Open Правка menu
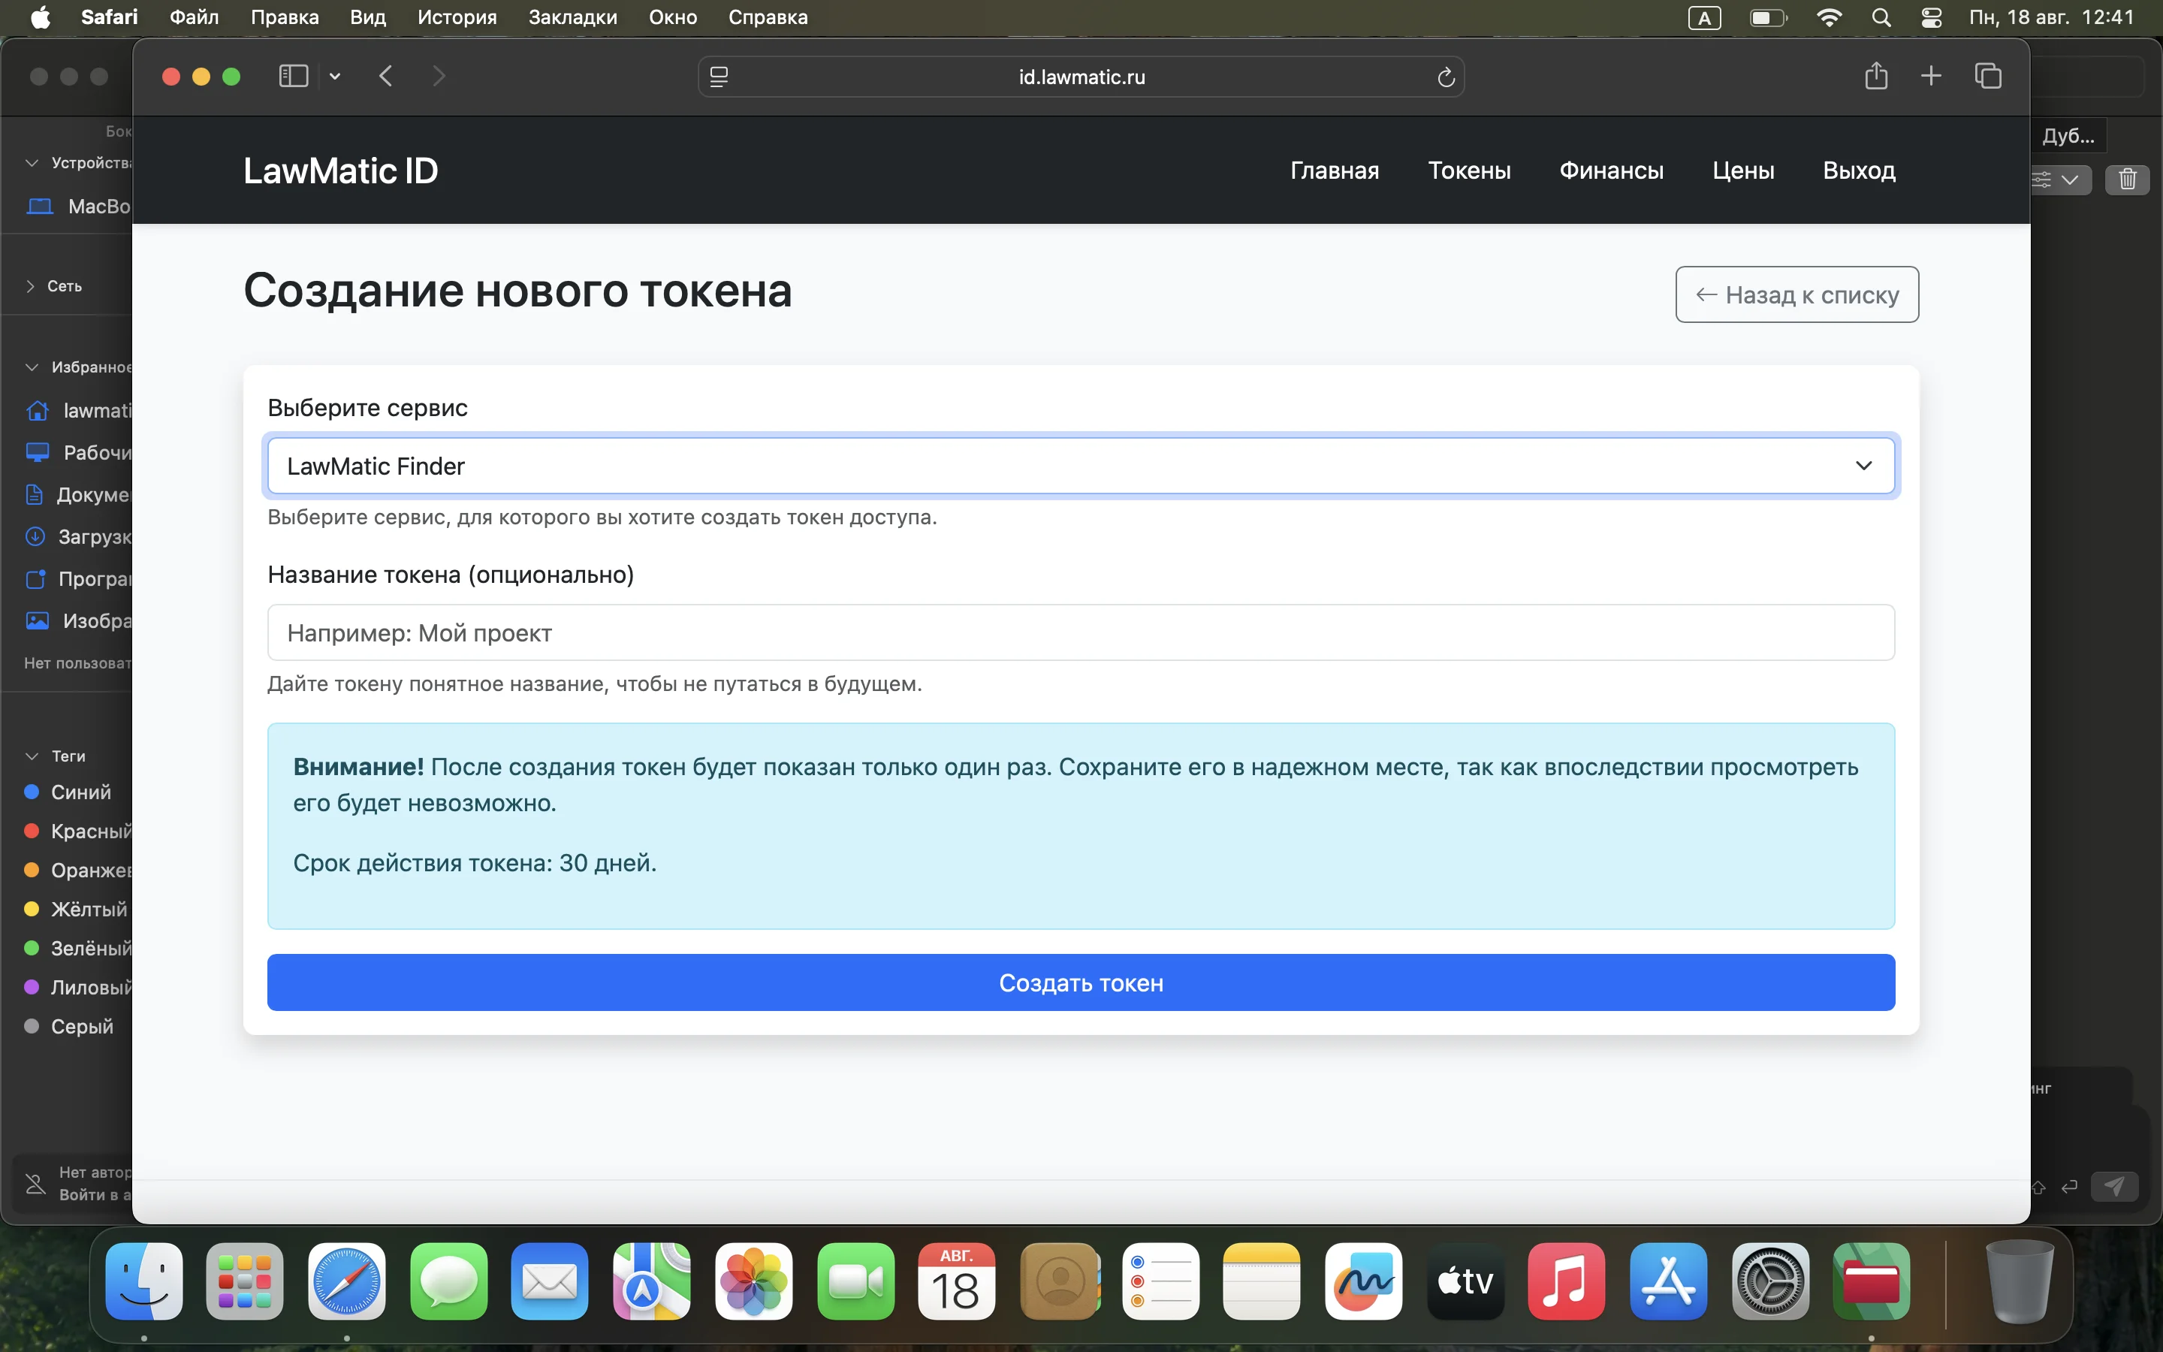2163x1352 pixels. tap(284, 17)
